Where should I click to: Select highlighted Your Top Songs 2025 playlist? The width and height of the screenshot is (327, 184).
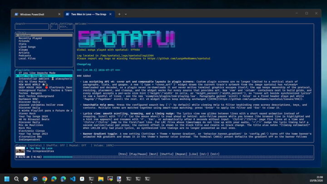coord(44,76)
